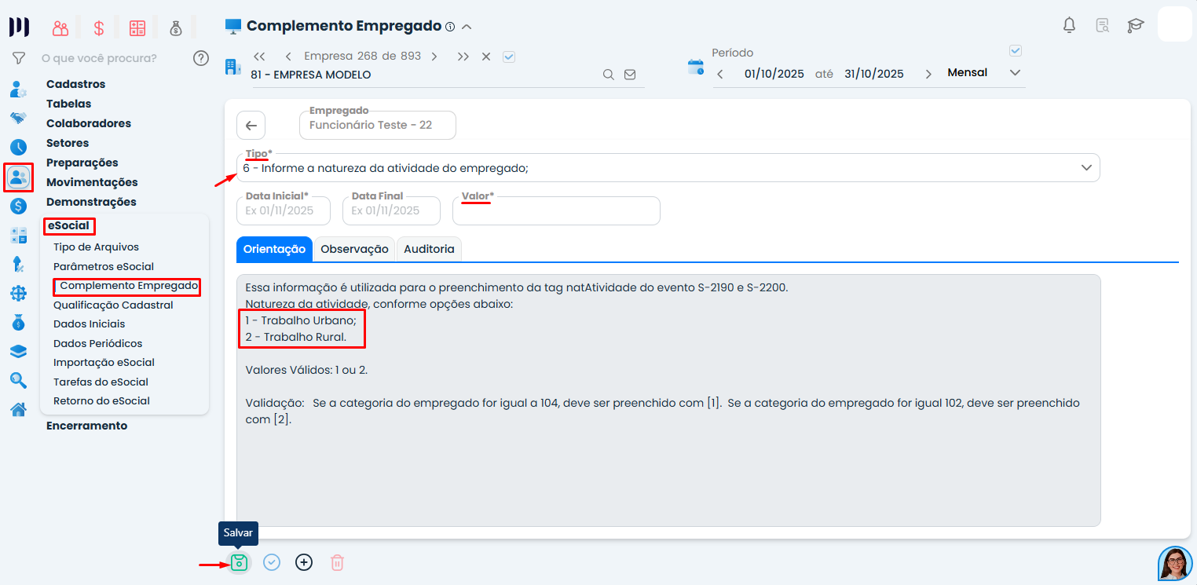Open the magnifier module in the sidebar
1197x585 pixels.
[18, 380]
